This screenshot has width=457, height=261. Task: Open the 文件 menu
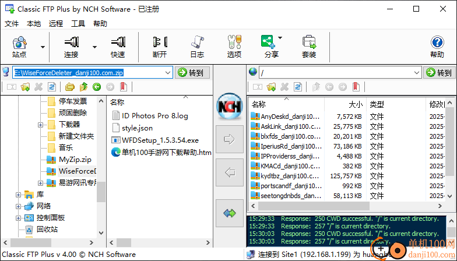coord(12,23)
